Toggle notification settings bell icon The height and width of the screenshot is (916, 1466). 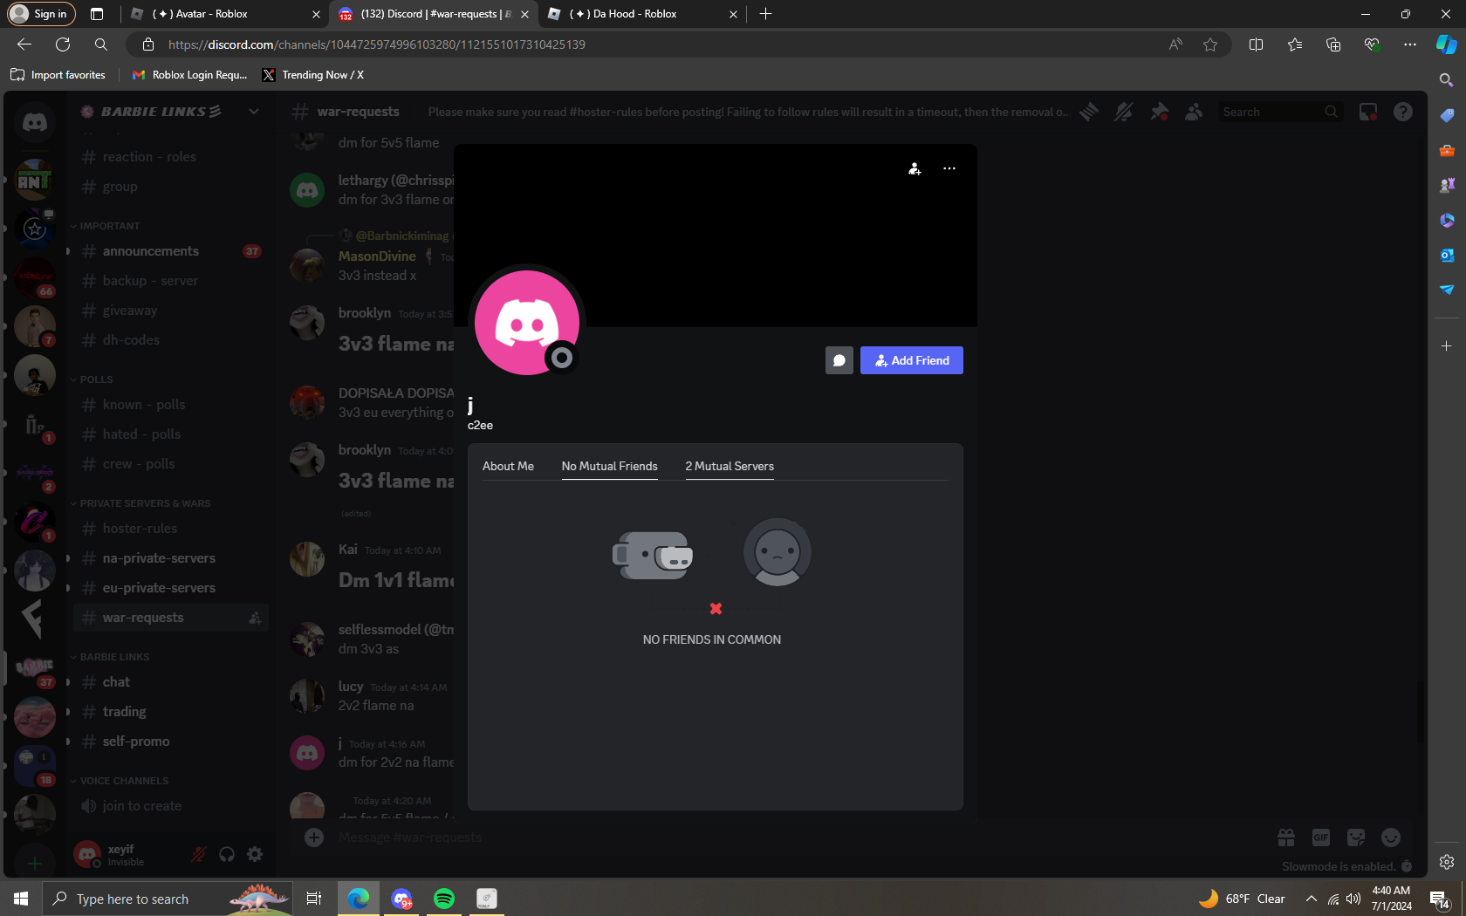pos(1124,112)
